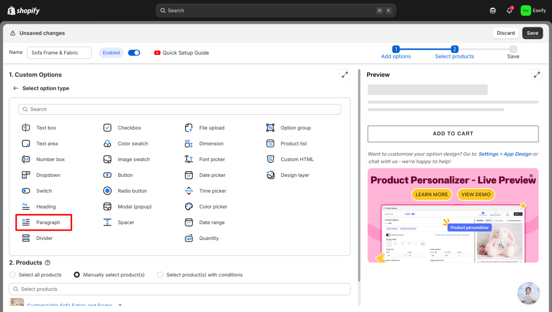Click the back arrow beside Select option type
552x312 pixels.
click(x=16, y=88)
